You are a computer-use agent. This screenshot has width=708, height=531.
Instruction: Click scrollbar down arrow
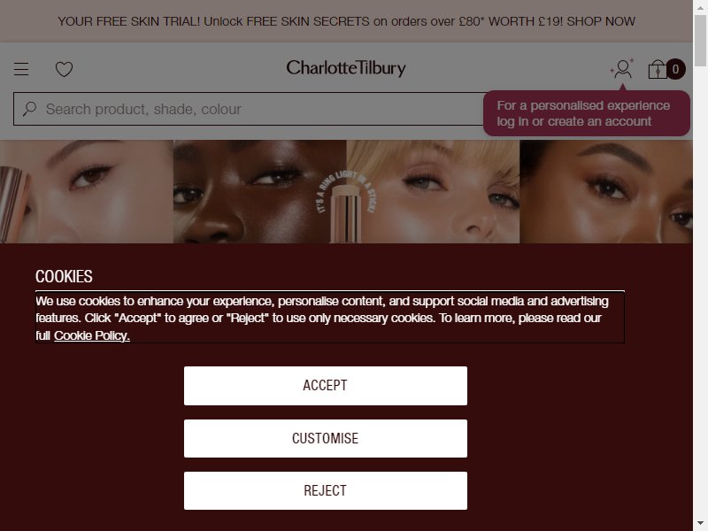[x=700, y=524]
